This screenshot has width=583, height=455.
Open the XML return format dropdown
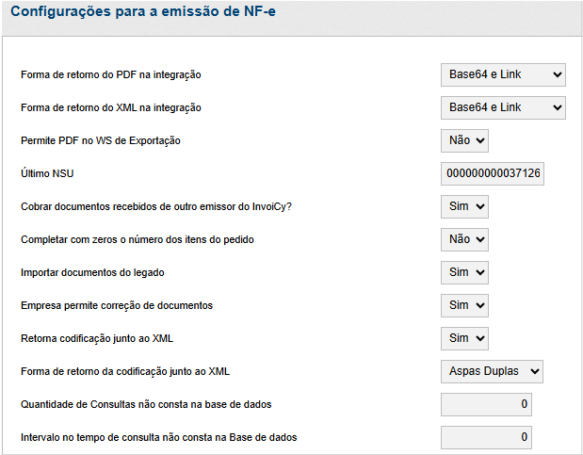pyautogui.click(x=502, y=107)
